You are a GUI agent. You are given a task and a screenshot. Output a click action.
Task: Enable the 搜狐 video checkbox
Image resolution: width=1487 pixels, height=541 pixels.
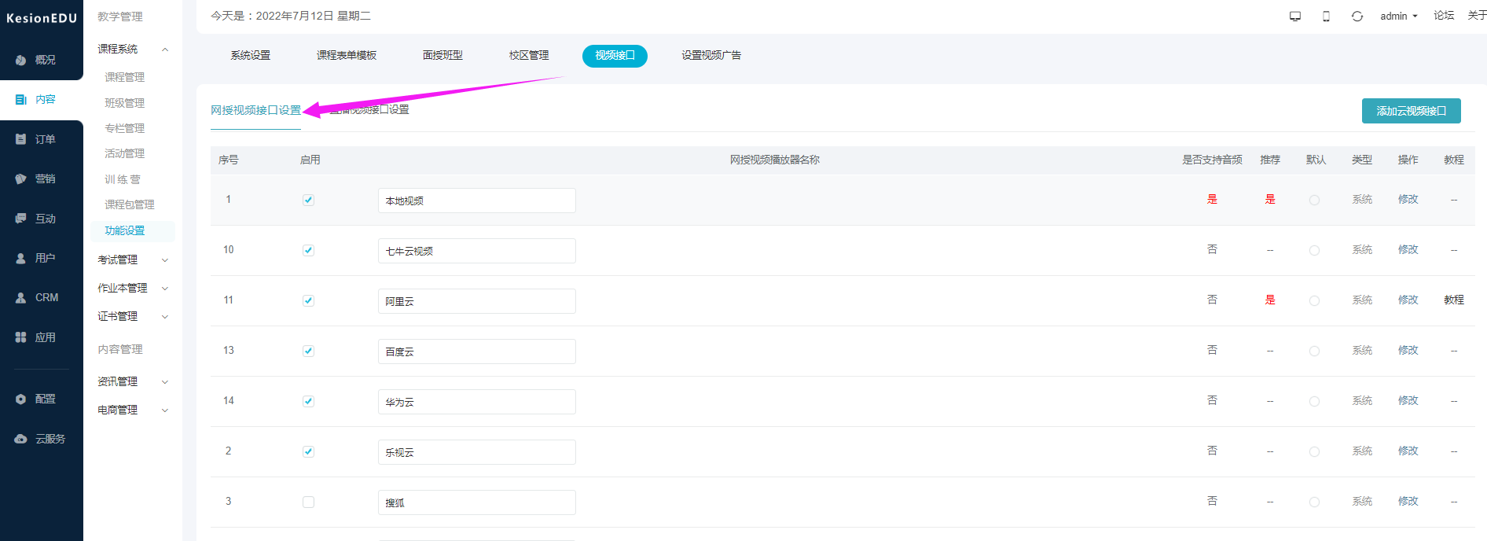pyautogui.click(x=308, y=502)
